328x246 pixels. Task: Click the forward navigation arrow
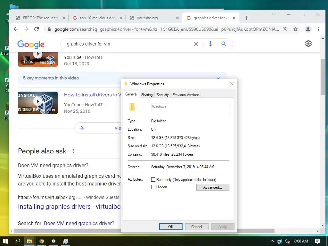[26, 29]
